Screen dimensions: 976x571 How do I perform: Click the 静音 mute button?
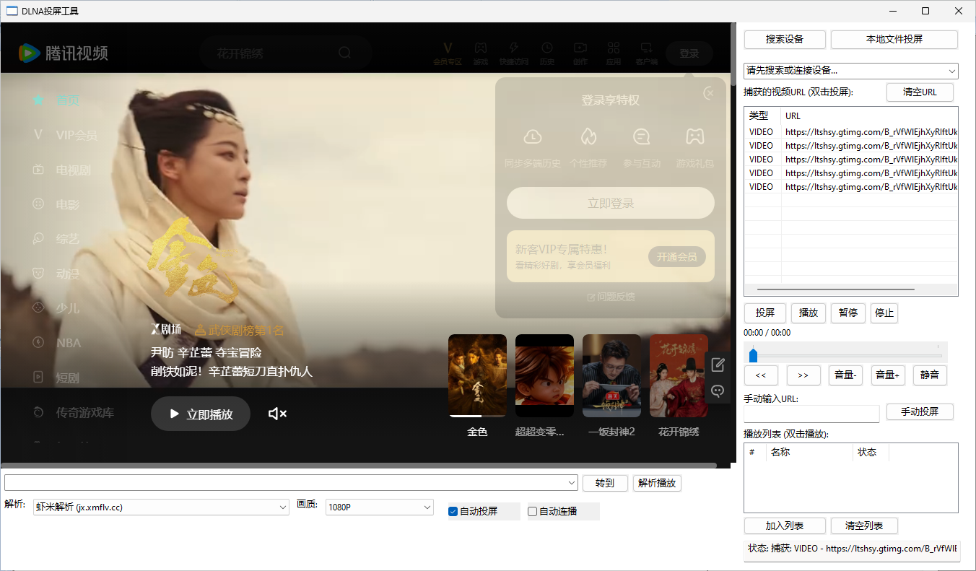pyautogui.click(x=930, y=375)
